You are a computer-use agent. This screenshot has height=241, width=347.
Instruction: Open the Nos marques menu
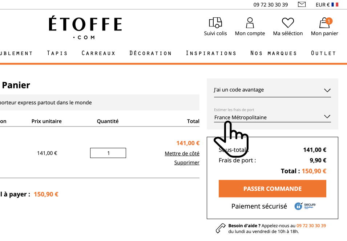tap(274, 53)
